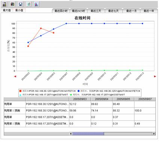Click the cell showing 80.48
159x142 pixels.
(123, 104)
